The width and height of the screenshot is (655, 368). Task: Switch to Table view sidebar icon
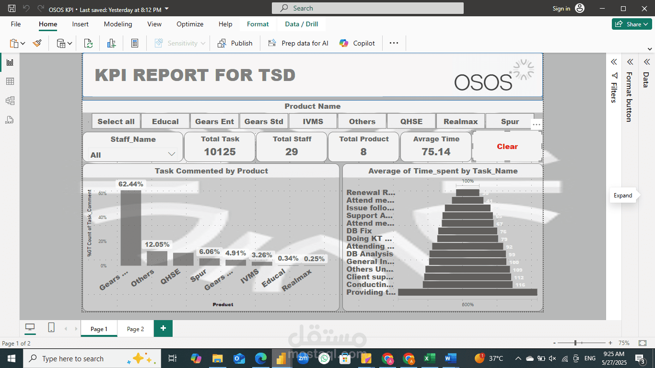[x=10, y=81]
